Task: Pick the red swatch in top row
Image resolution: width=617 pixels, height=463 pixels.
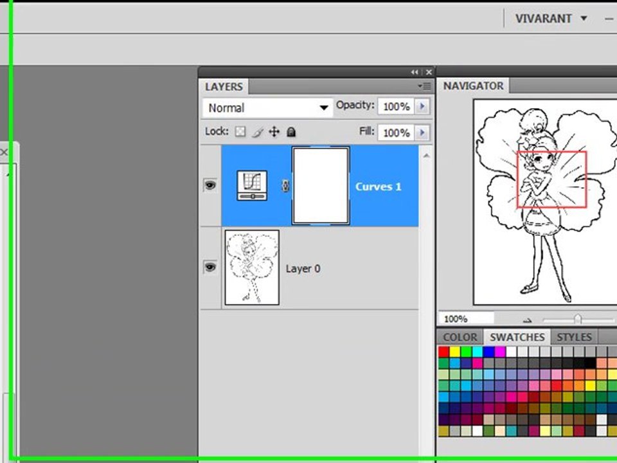Action: pos(443,352)
